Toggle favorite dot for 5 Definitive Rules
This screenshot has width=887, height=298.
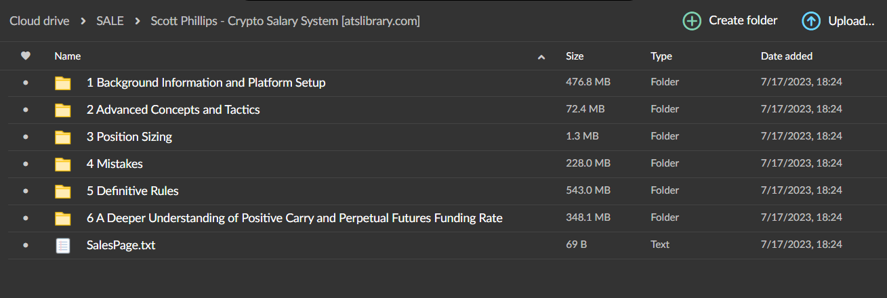click(26, 191)
